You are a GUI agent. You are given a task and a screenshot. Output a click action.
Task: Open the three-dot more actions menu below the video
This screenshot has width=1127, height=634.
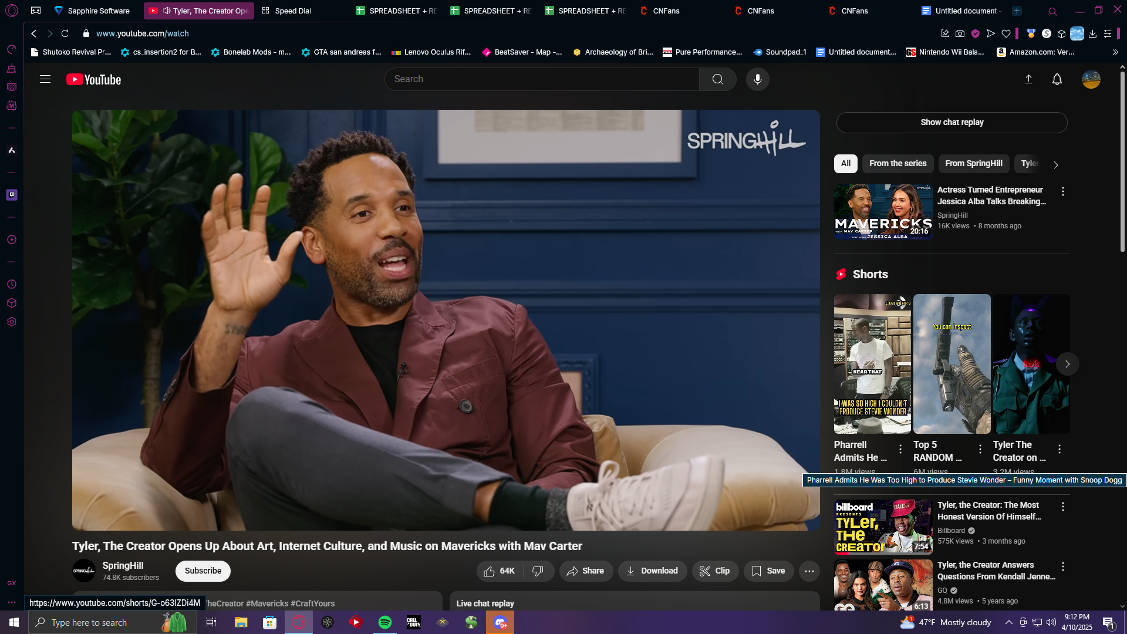point(809,571)
